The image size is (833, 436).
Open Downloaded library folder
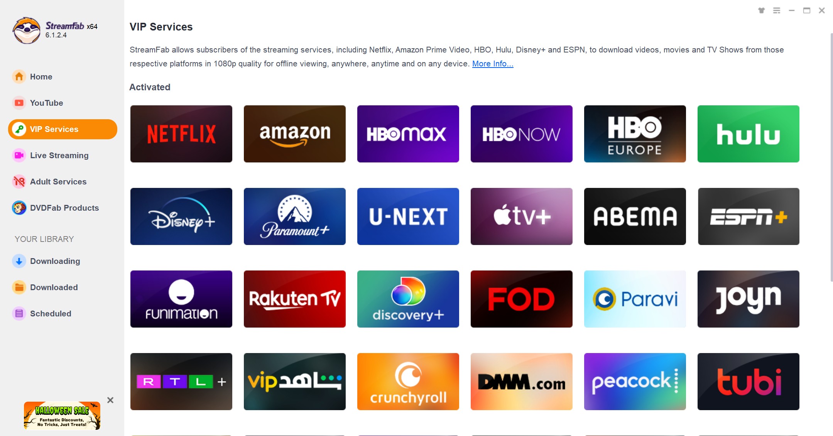click(54, 287)
